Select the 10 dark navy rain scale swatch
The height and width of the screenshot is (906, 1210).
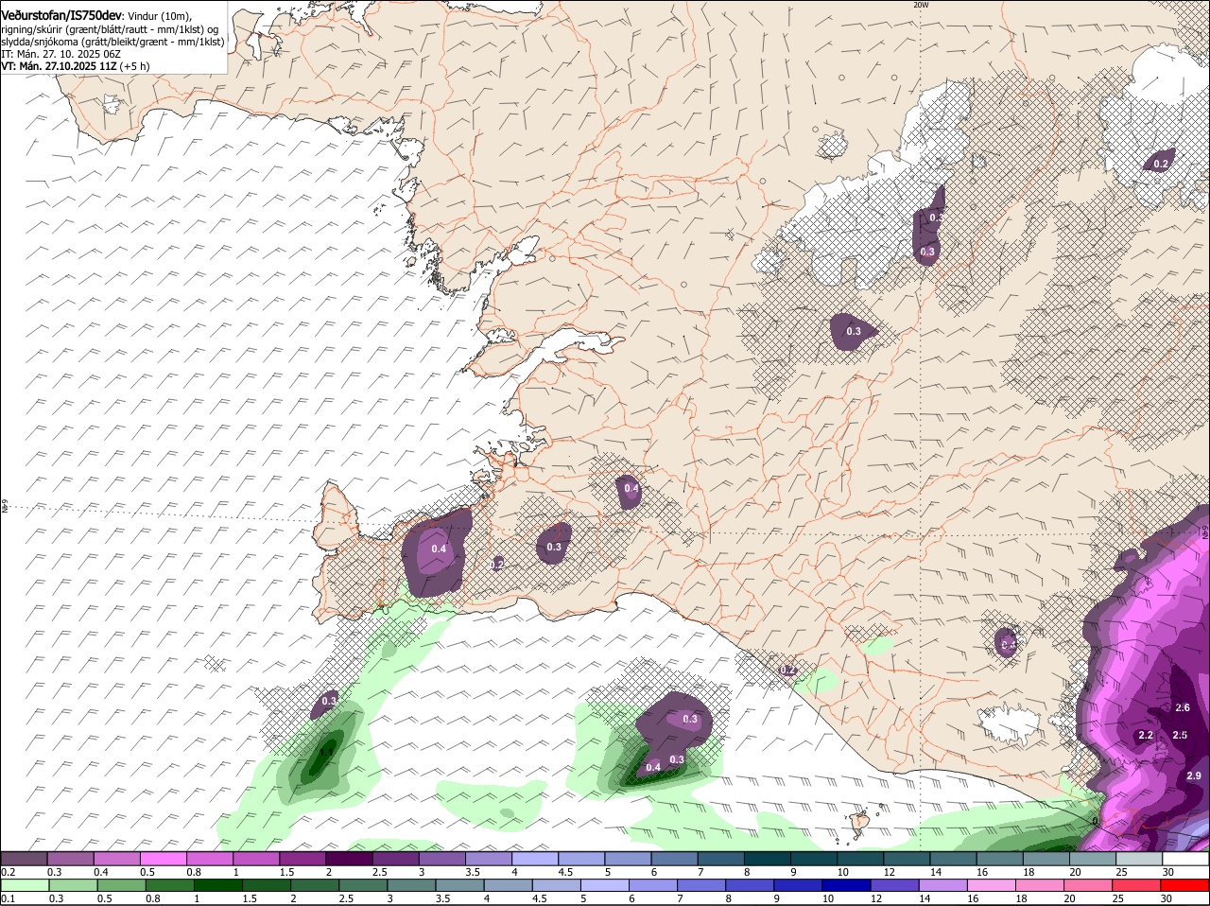click(846, 885)
